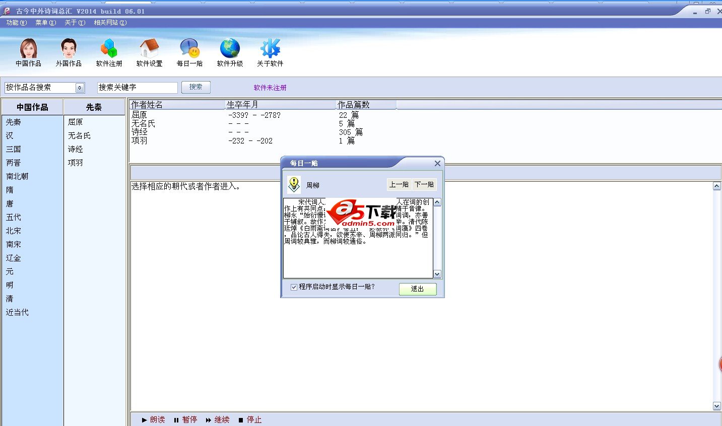Show previous tip with 上一贴
The width and height of the screenshot is (722, 426).
coord(399,185)
